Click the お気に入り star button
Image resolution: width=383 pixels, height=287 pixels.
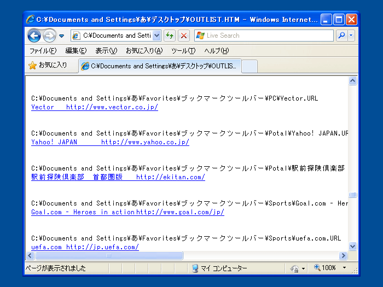pyautogui.click(x=48, y=65)
